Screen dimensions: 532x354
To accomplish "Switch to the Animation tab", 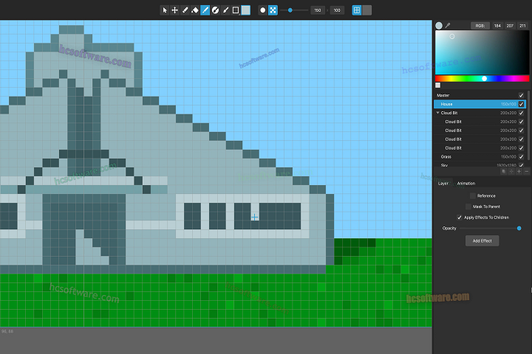I will coord(465,183).
